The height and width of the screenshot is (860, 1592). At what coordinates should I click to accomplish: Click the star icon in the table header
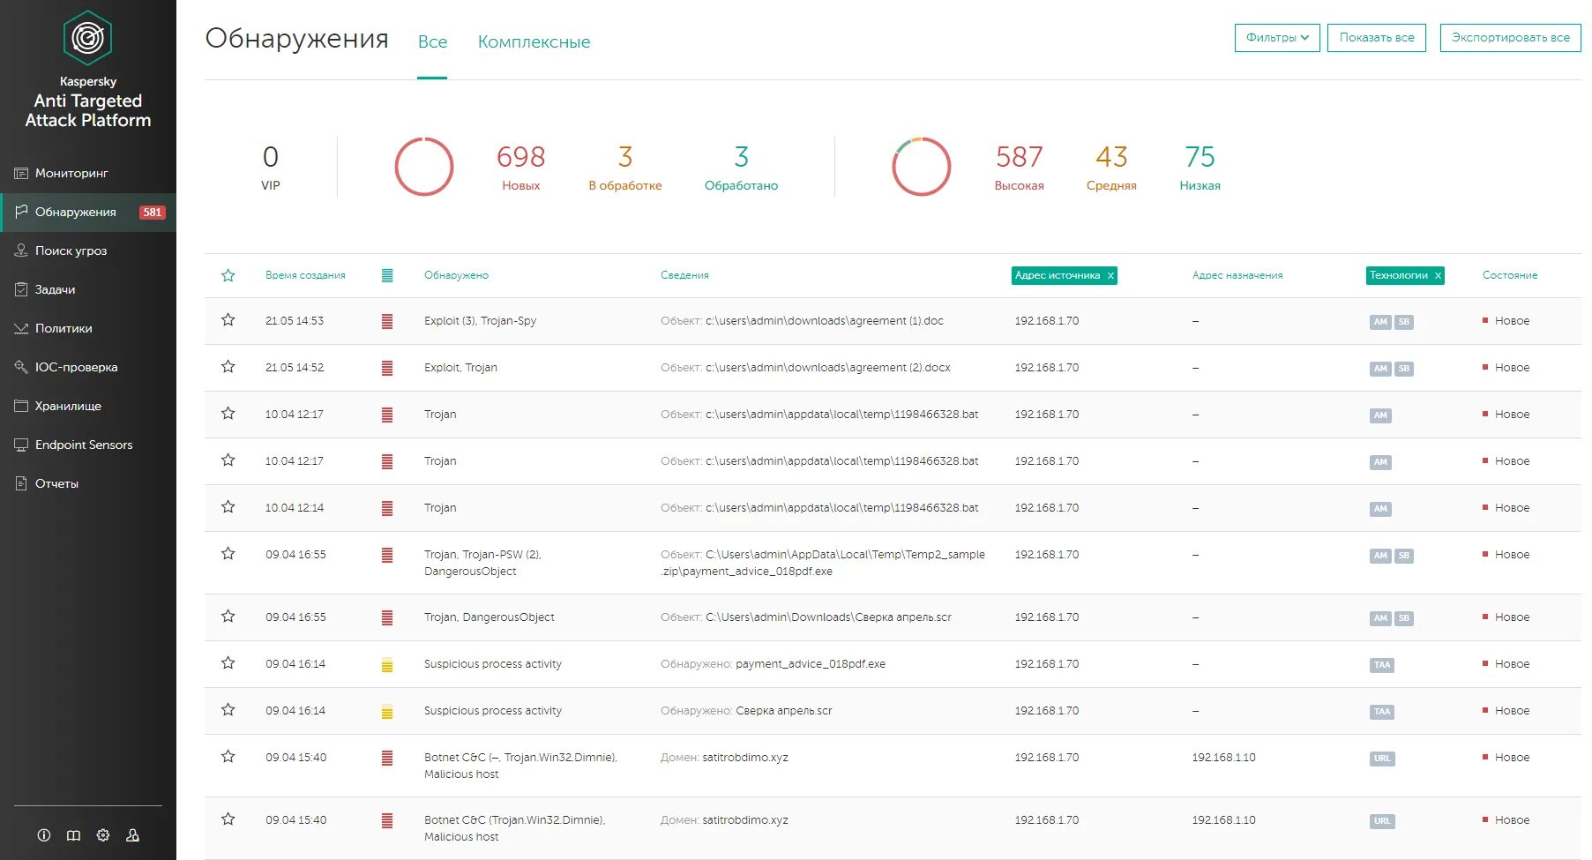point(228,275)
